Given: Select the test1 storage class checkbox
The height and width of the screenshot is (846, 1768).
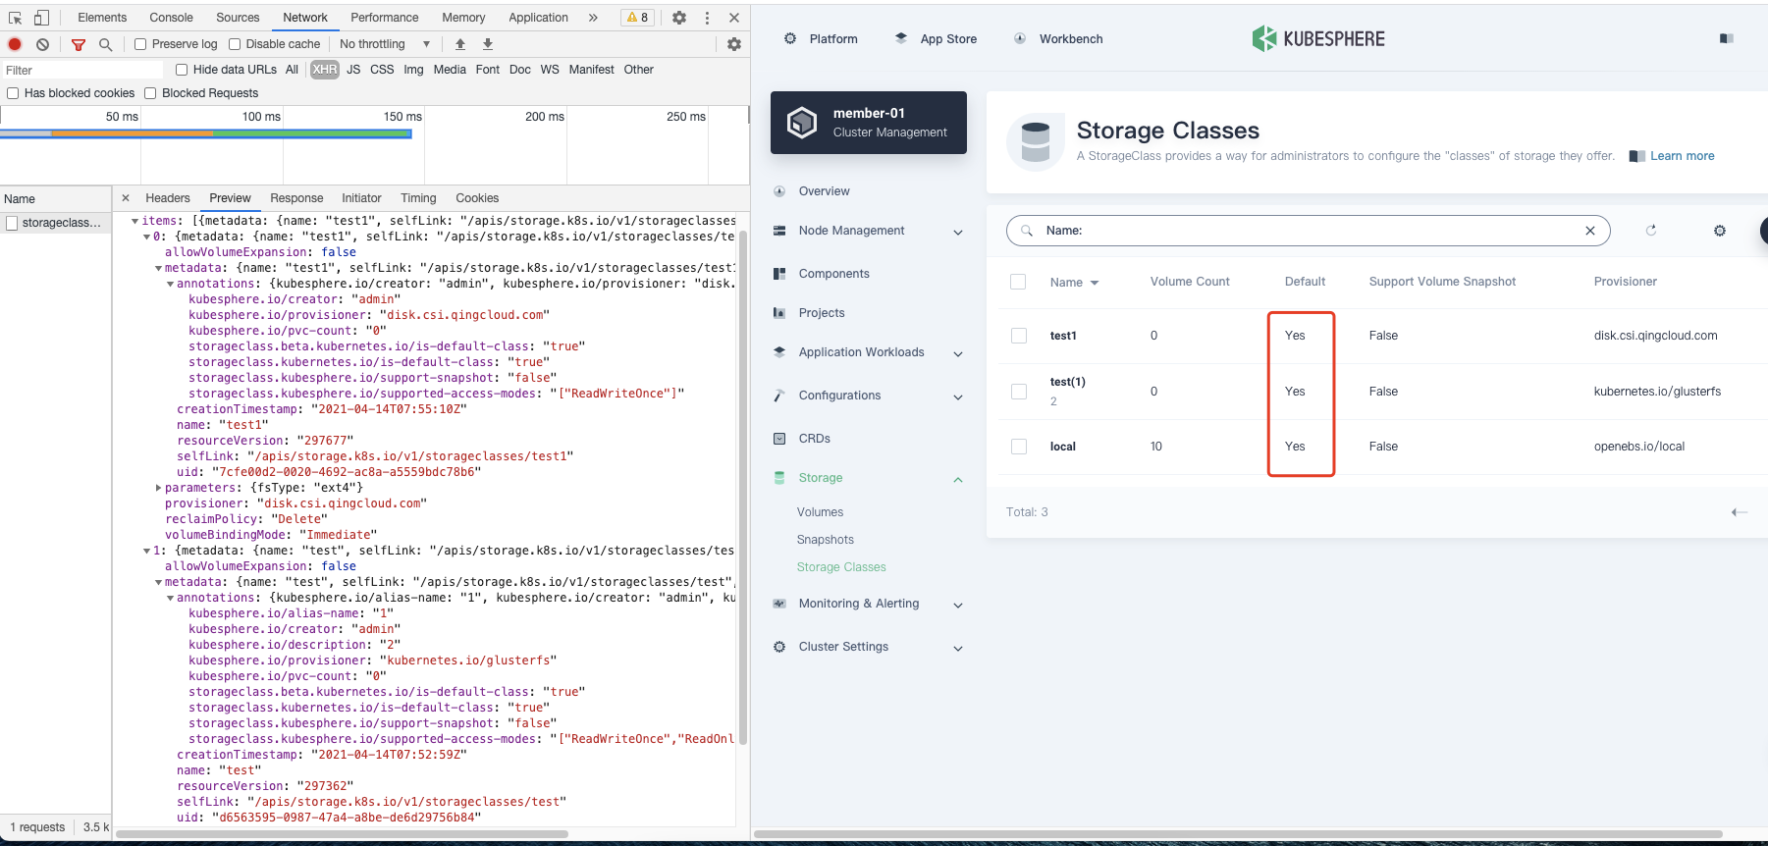Looking at the screenshot, I should (x=1019, y=336).
